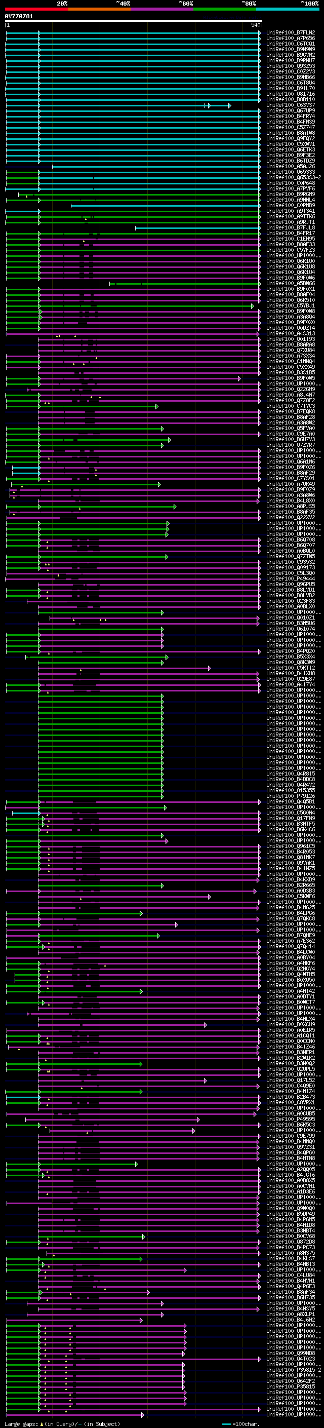Click the UniRef100_P49444 label
This screenshot has height=1428, width=324.
click(290, 578)
